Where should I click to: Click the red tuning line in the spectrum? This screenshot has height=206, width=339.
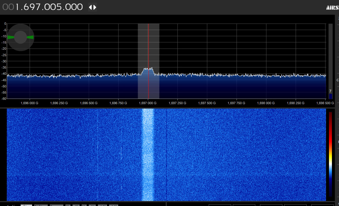(149, 61)
